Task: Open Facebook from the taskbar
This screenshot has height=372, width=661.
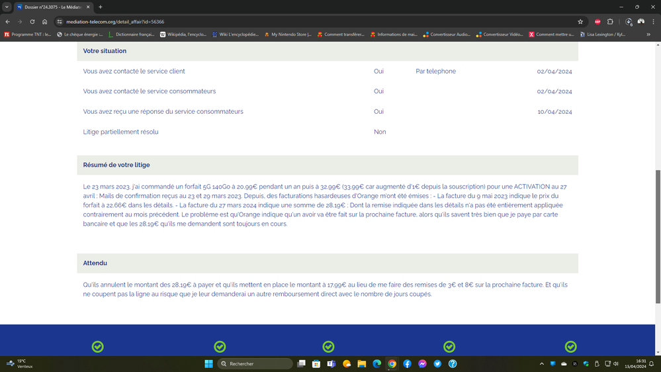Action: pyautogui.click(x=407, y=363)
